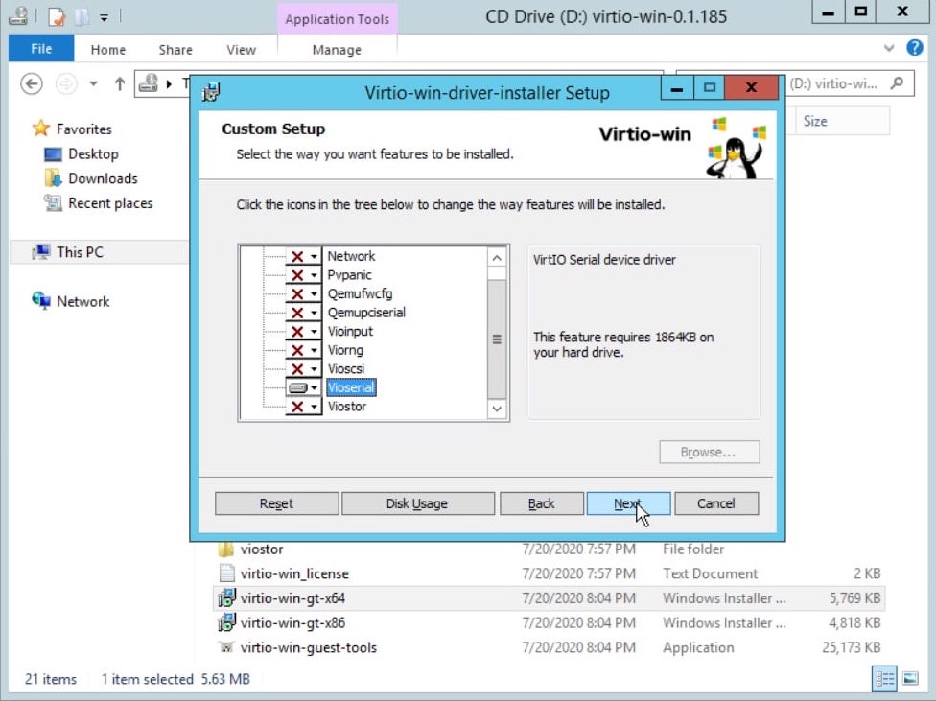Click the feature tree scrollbar thumb
Screen dimensions: 936x701
[x=497, y=339]
